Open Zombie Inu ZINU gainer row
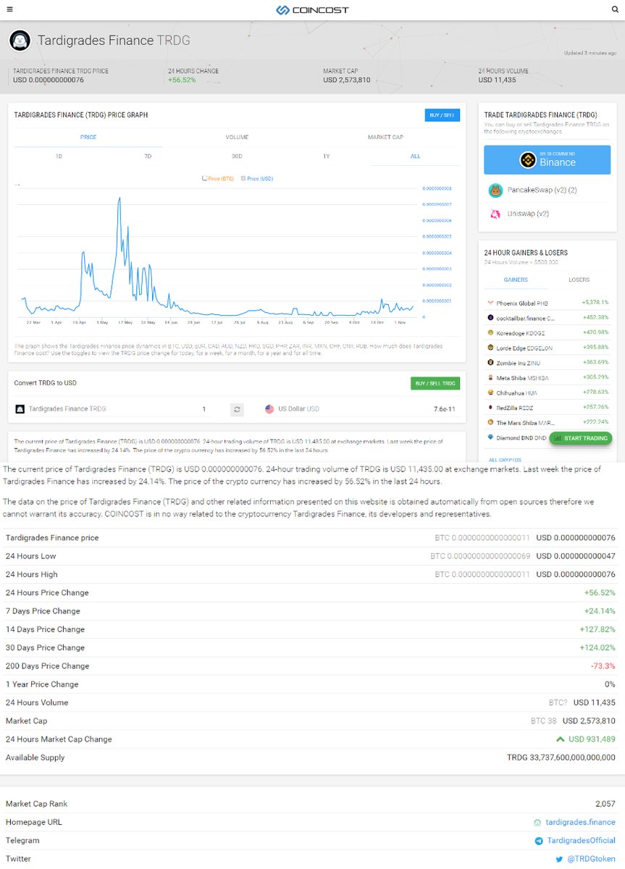Viewport: 625px width, 869px height. pos(548,362)
